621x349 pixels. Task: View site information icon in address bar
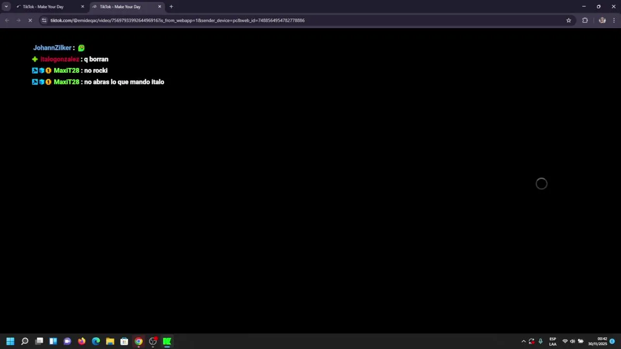pos(44,20)
